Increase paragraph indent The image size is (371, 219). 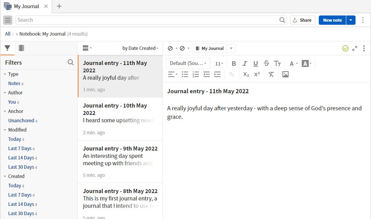217,74
